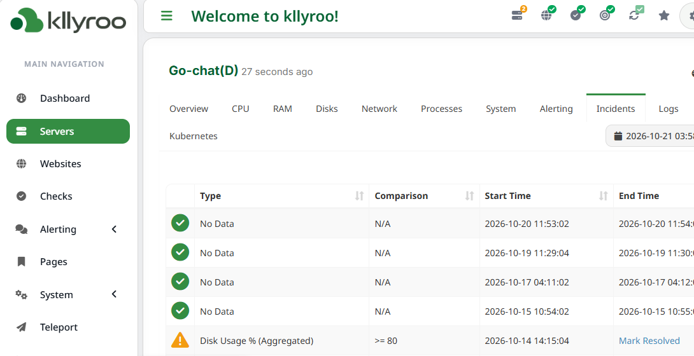Open the System tab in server view

pyautogui.click(x=500, y=109)
